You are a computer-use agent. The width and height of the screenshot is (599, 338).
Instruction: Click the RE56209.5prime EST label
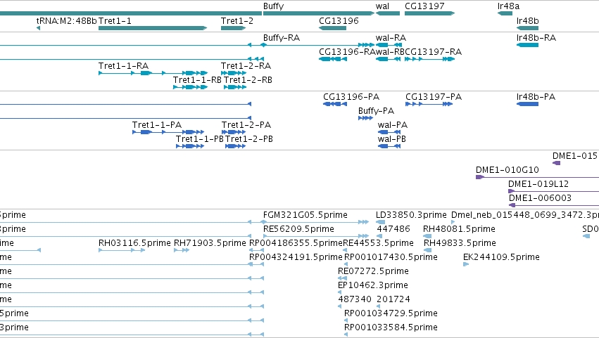[298, 229]
